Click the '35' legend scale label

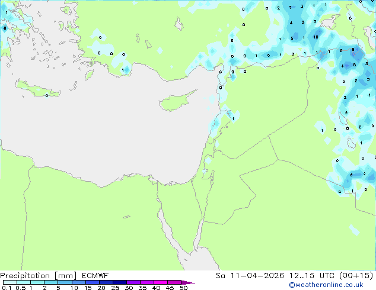point(142,288)
